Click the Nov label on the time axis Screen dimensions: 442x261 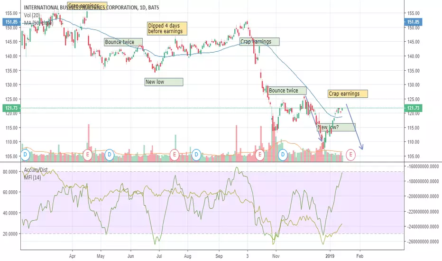[276, 256]
